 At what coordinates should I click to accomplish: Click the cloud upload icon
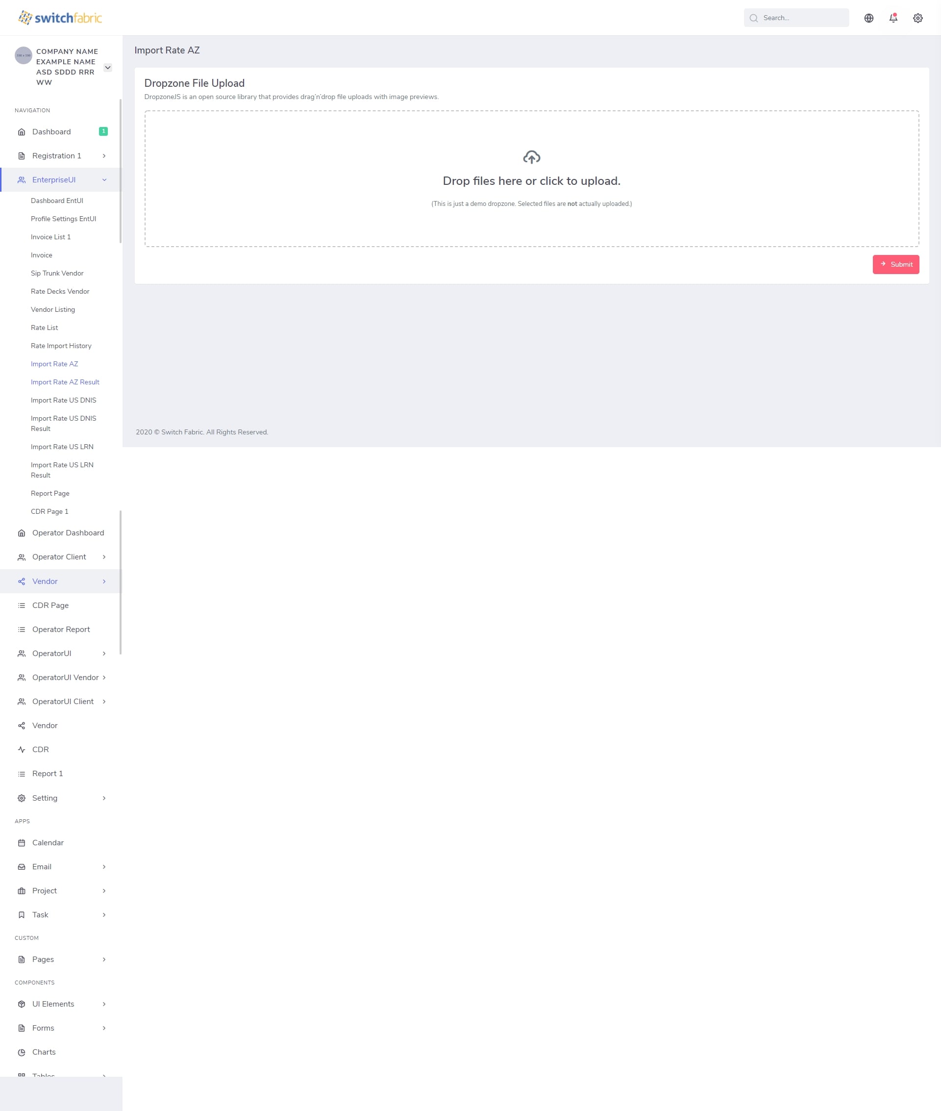tap(531, 157)
